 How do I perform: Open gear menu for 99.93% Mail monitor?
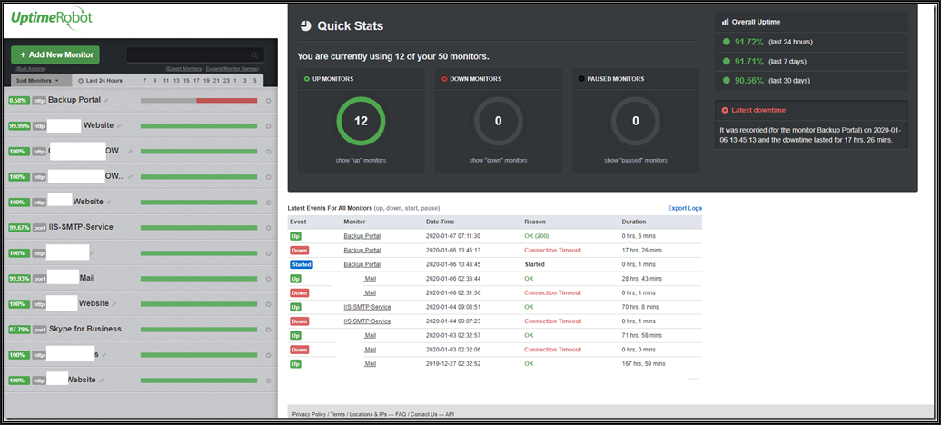point(268,279)
